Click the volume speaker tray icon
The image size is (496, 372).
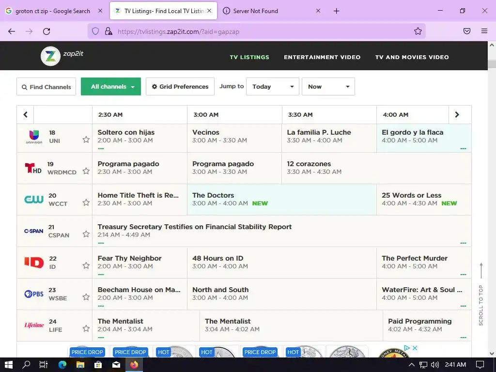point(435,365)
